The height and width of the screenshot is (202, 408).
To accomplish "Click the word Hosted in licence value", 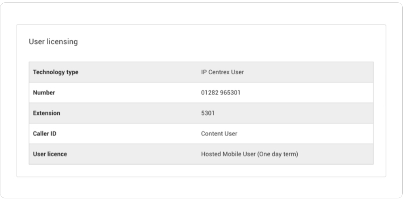I will pos(210,154).
